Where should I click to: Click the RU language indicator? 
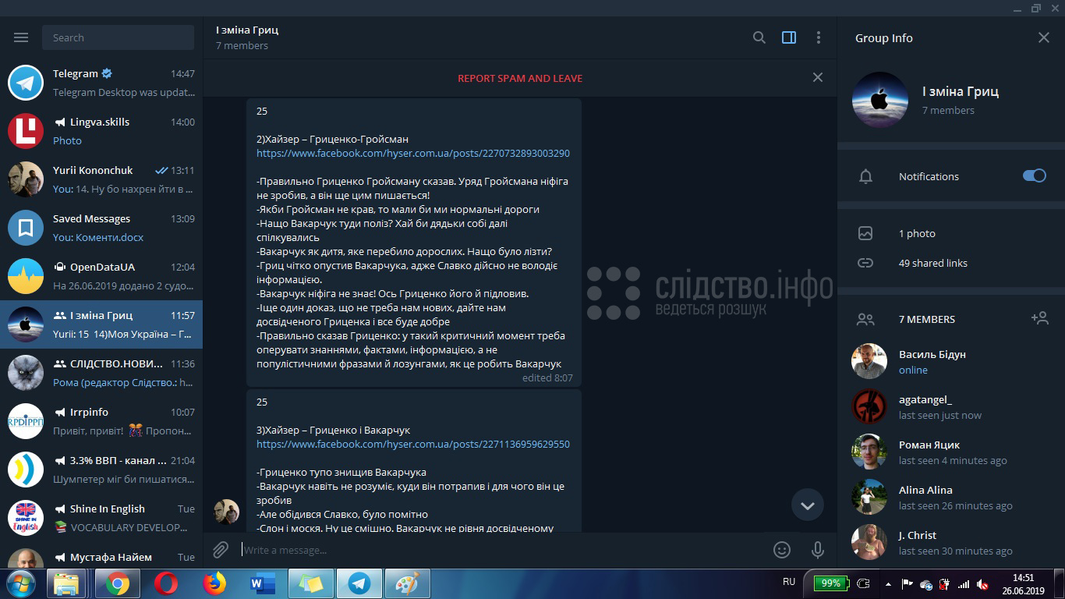(x=789, y=582)
